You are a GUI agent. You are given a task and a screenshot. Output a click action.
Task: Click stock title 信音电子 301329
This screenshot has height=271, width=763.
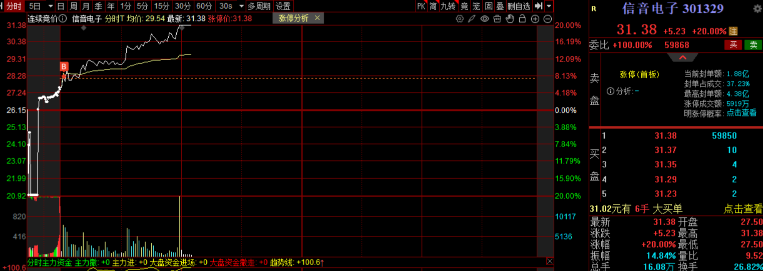click(673, 9)
